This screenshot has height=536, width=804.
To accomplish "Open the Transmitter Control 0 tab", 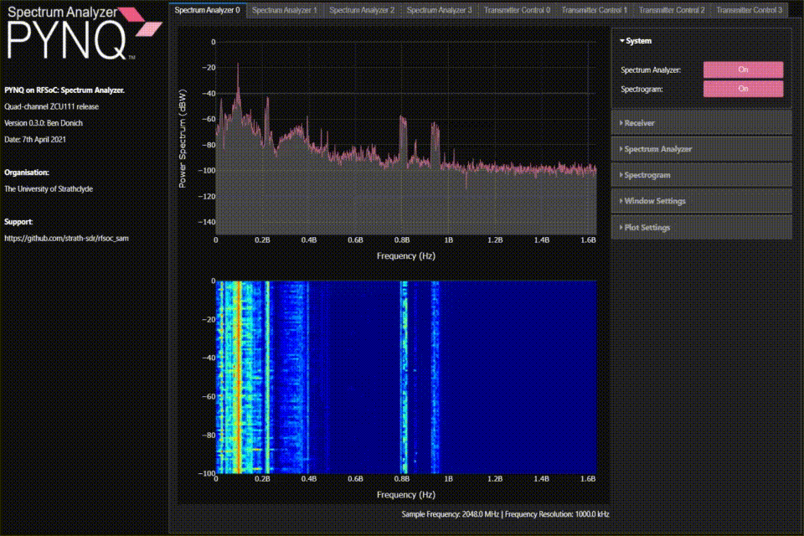I will click(x=517, y=10).
